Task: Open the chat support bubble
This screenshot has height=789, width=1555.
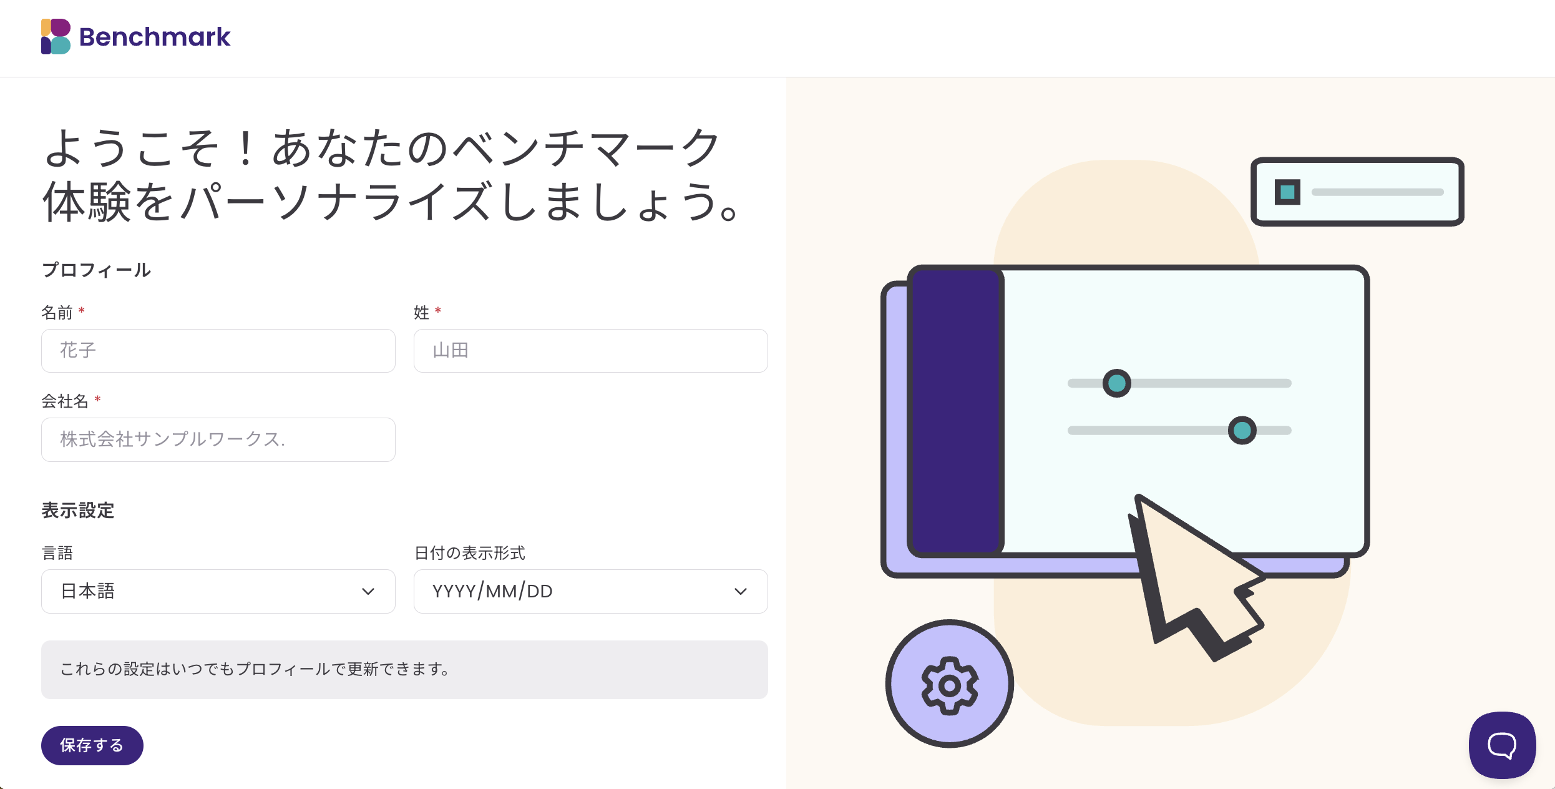Action: [x=1502, y=745]
